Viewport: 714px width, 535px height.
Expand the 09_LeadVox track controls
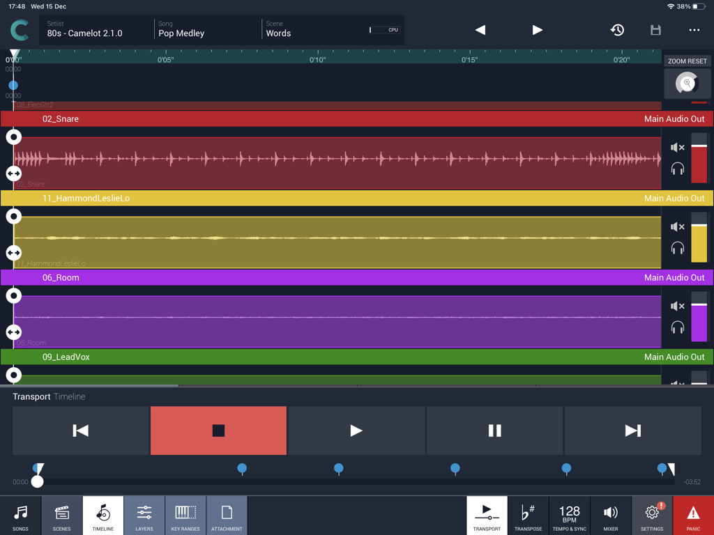coord(13,375)
